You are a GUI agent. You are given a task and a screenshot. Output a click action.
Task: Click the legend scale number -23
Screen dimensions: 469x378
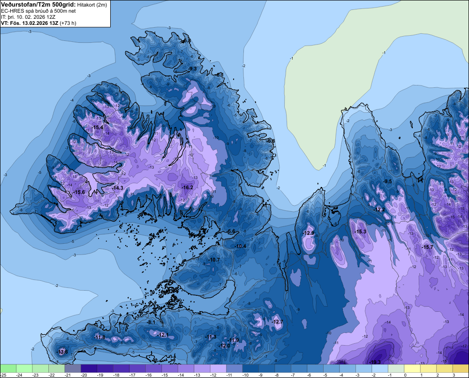(x=36, y=375)
